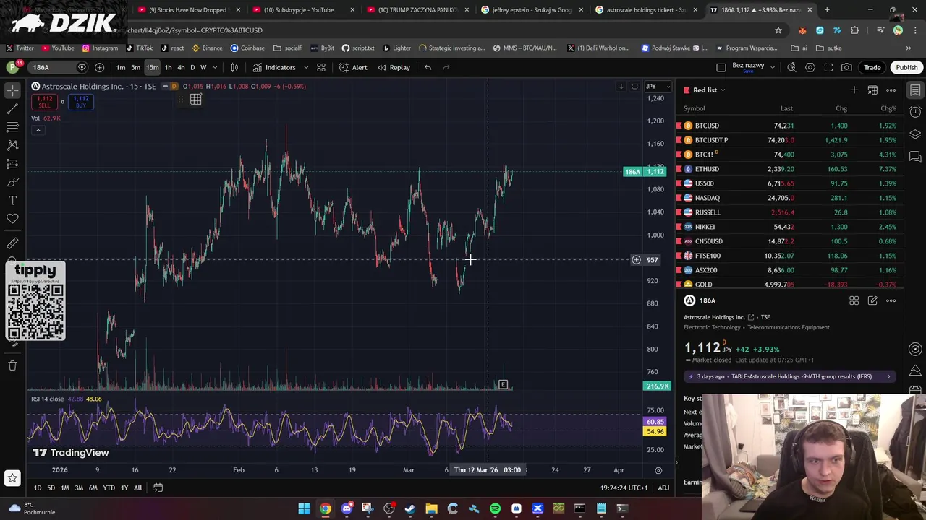Viewport: 926px width, 520px height.
Task: Take a chart snapshot with camera icon
Action: click(846, 67)
